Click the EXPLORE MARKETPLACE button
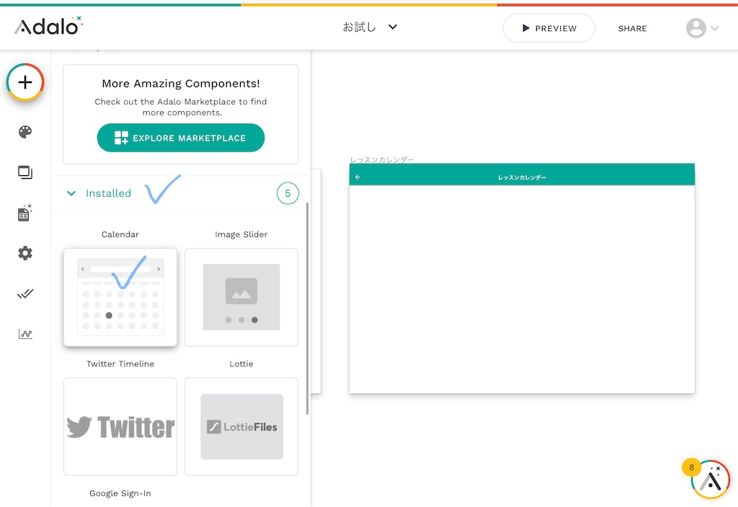Image resolution: width=738 pixels, height=507 pixels. coord(181,138)
